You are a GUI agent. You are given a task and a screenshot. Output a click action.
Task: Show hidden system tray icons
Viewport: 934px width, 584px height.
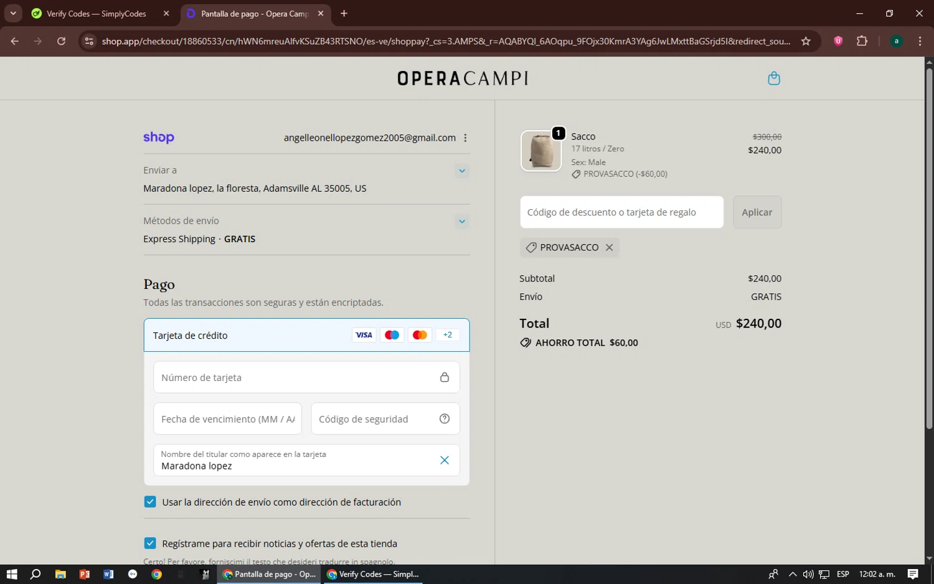[x=792, y=574]
